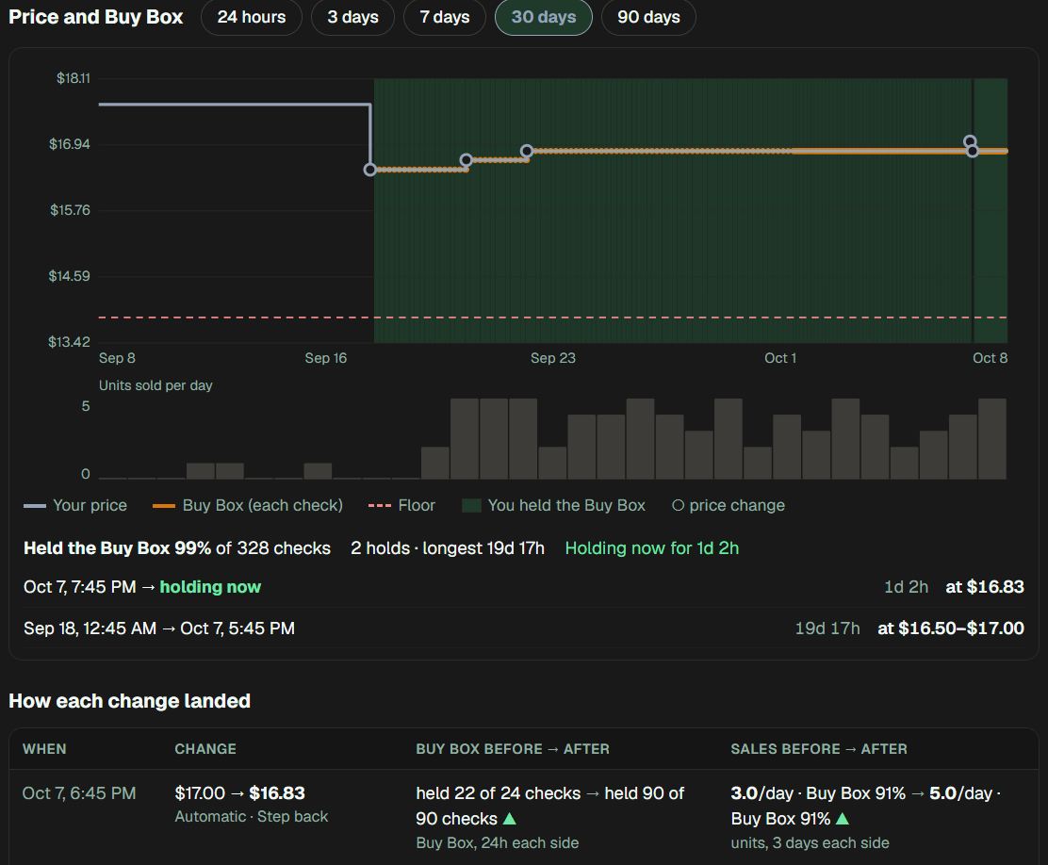This screenshot has height=865, width=1048.
Task: Click the 'Oct 7, 6:45 PM' change timestamp
Action: coord(79,793)
